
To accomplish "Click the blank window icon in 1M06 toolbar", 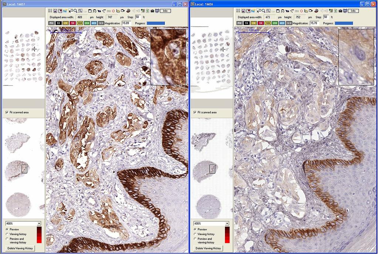I will click(278, 11).
